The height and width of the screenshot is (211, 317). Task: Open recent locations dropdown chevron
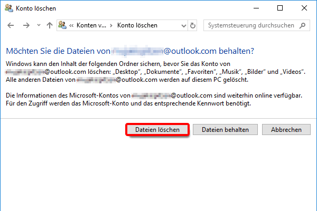tap(39, 25)
